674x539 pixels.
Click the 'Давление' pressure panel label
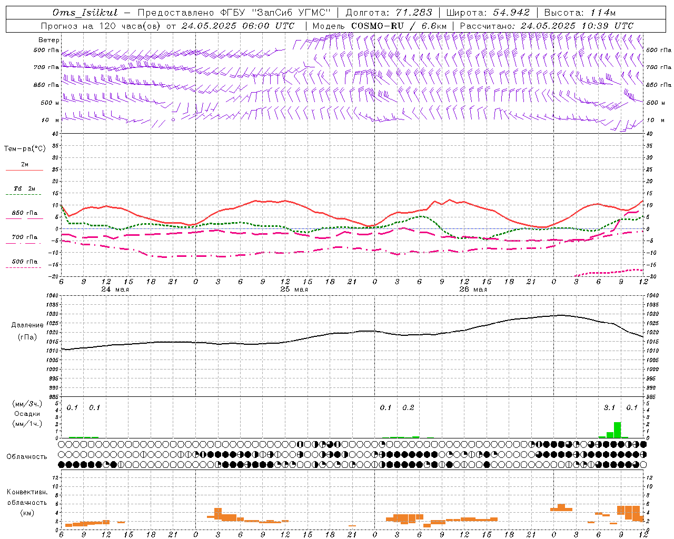(x=27, y=325)
